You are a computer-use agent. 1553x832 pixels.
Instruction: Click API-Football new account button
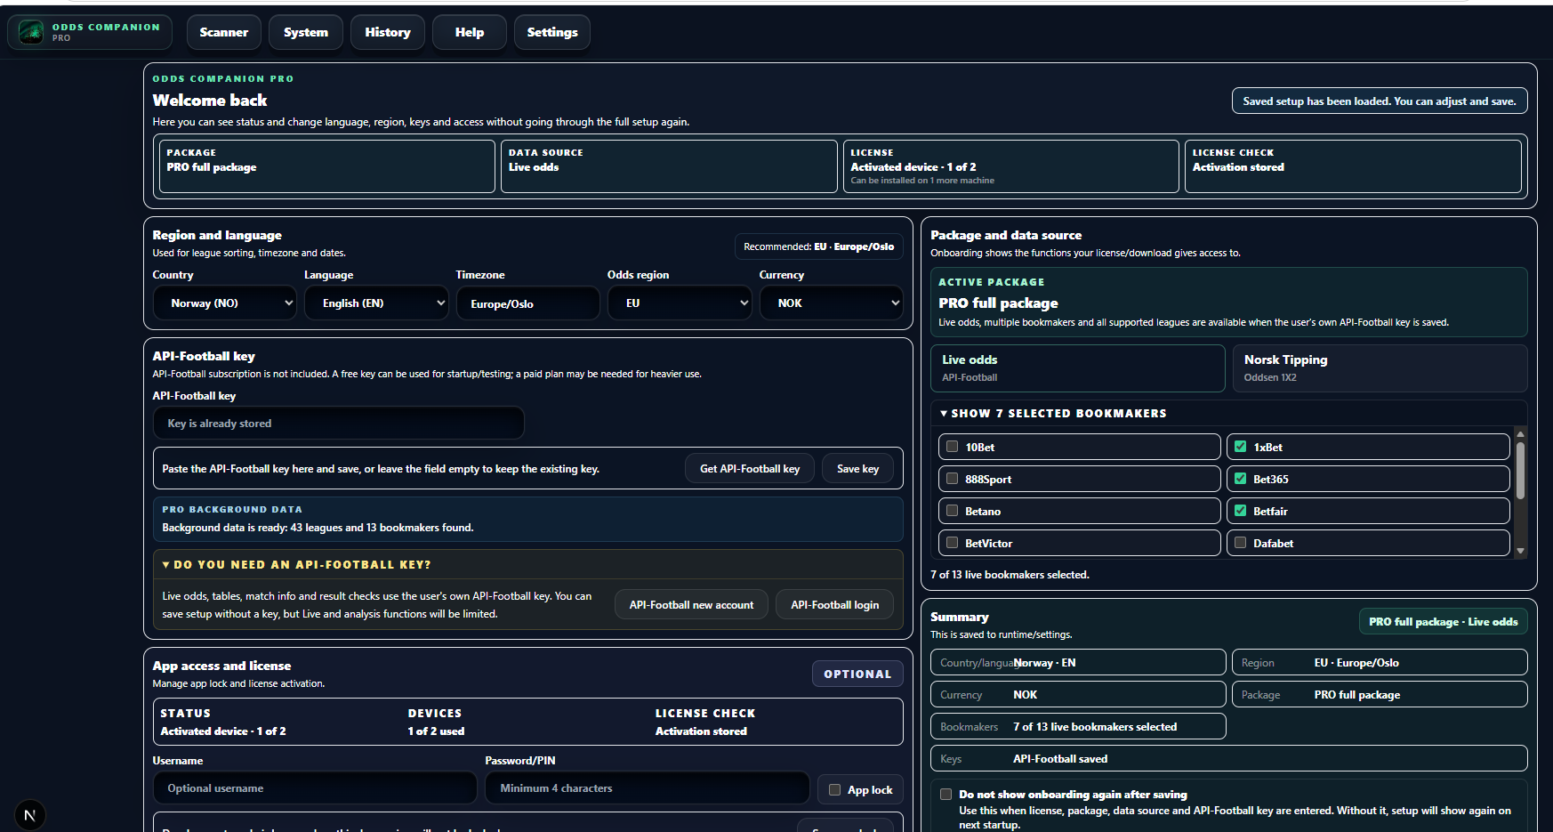point(691,605)
